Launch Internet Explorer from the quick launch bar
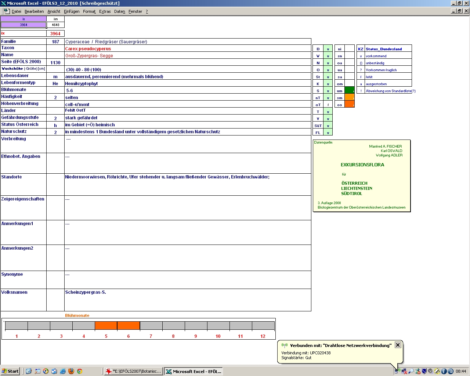470x376 pixels. pos(62,371)
